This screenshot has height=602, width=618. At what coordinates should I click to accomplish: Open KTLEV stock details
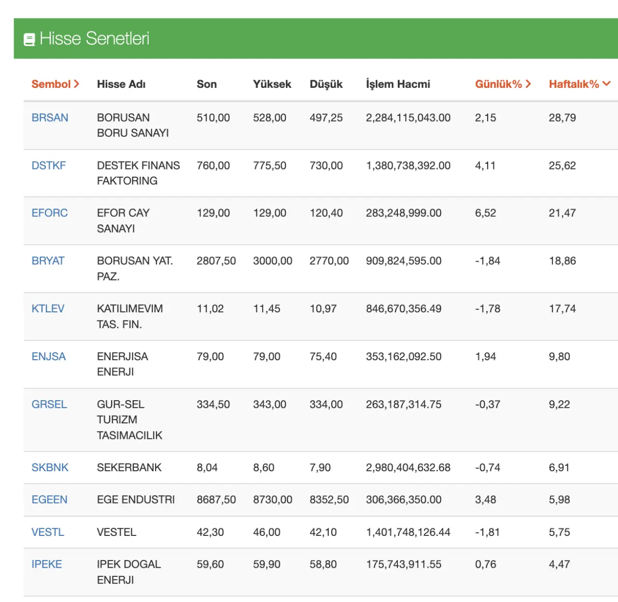coord(48,308)
